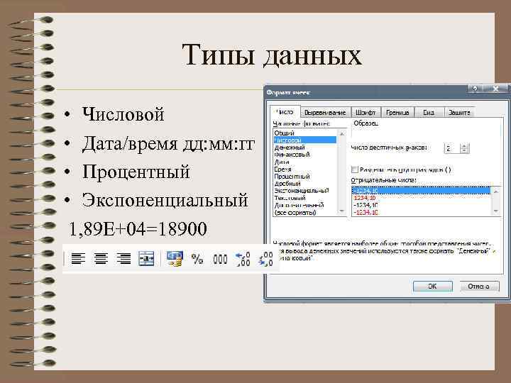Click the align left toolbar icon

78,259
